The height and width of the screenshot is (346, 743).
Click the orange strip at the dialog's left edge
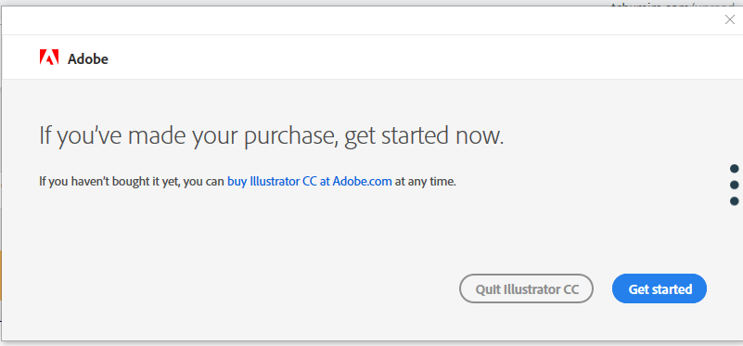coord(1,275)
